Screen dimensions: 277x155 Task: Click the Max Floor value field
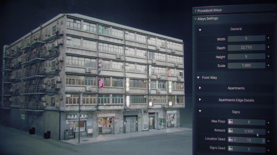click(249, 122)
